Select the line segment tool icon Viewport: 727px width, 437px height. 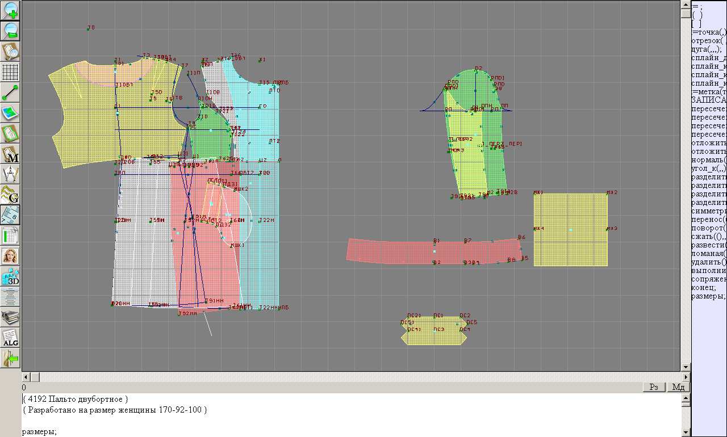(11, 93)
